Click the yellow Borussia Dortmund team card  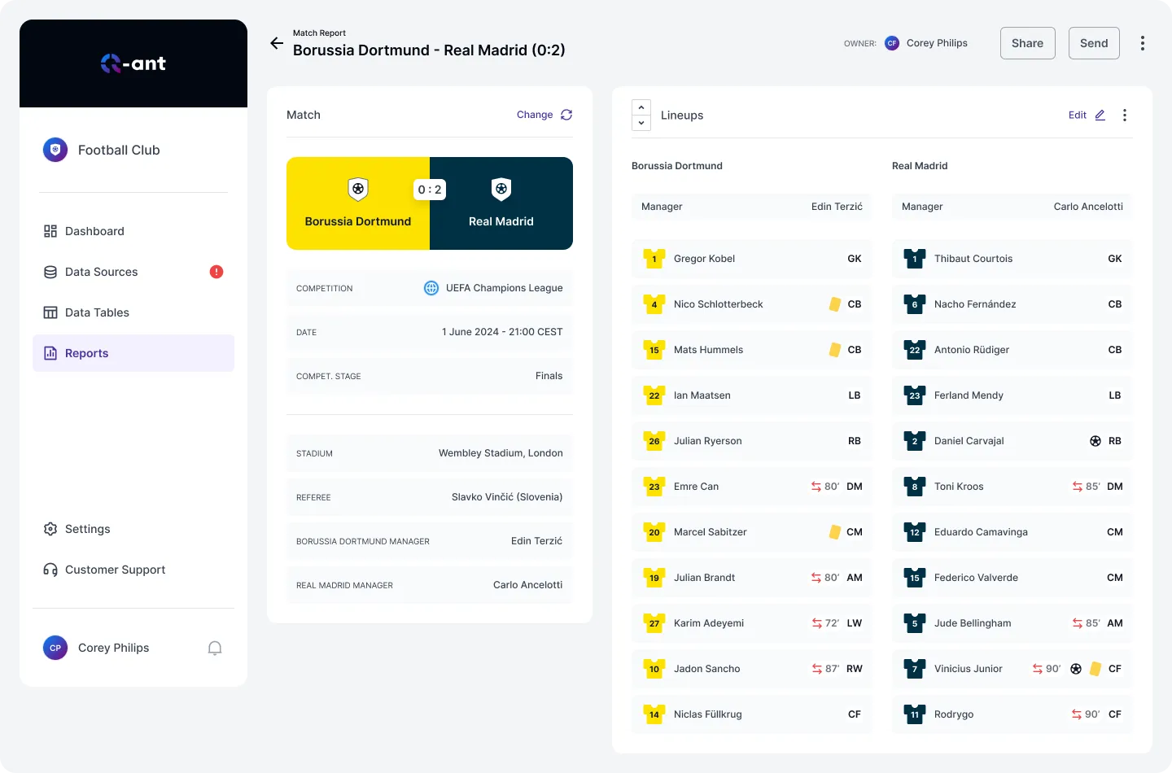coord(358,203)
